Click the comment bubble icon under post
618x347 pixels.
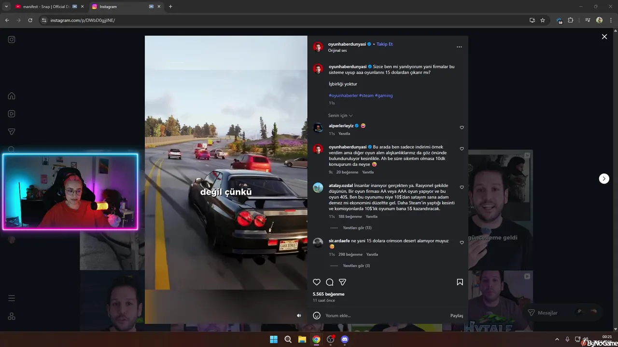pos(330,282)
